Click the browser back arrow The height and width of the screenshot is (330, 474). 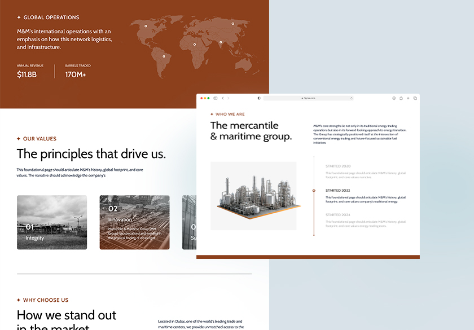click(x=222, y=98)
